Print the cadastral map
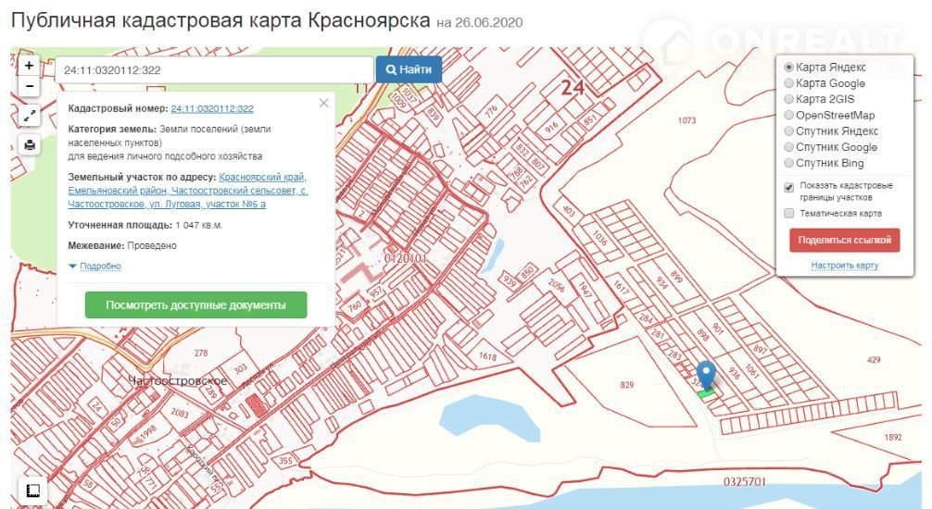Screen dimensions: 932x509 click(30, 145)
